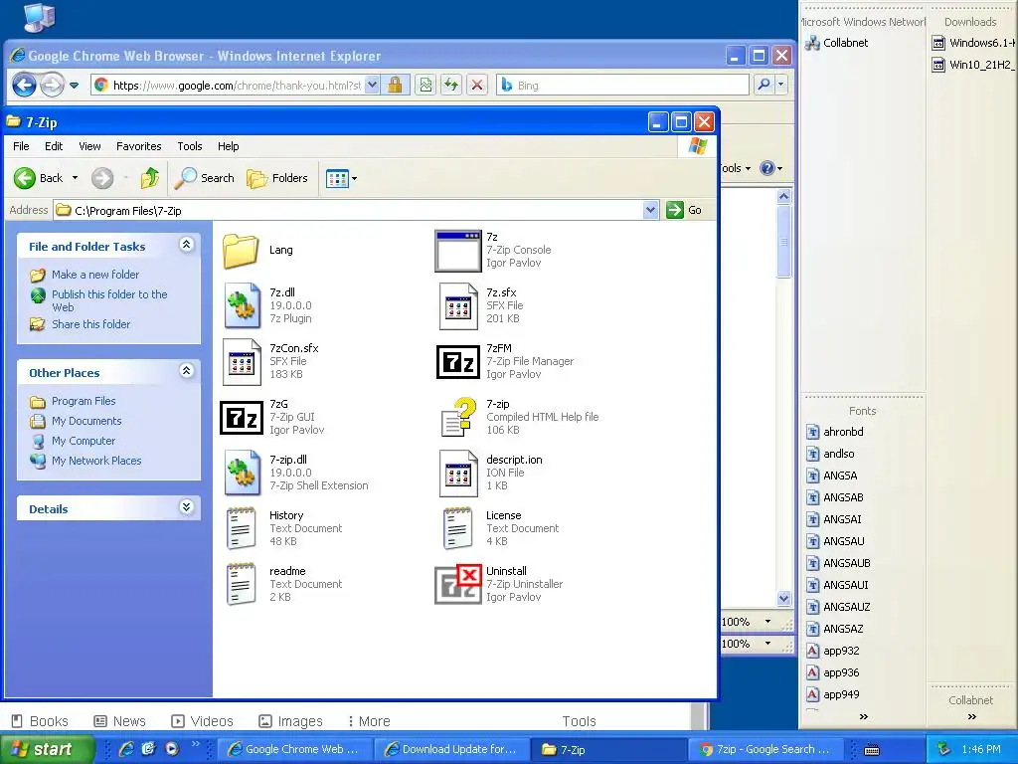Click the IE help question mark icon
The height and width of the screenshot is (764, 1018).
(x=766, y=168)
